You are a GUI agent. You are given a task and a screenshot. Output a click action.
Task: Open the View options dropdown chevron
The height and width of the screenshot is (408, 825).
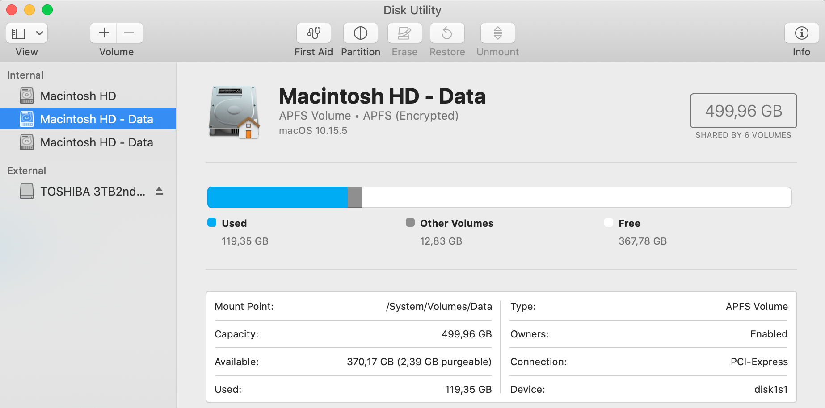point(39,33)
